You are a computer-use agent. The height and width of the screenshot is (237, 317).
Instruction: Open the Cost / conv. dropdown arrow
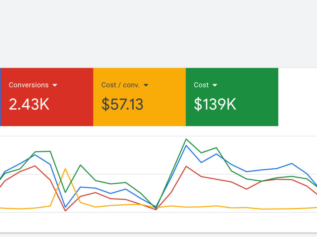click(x=146, y=85)
